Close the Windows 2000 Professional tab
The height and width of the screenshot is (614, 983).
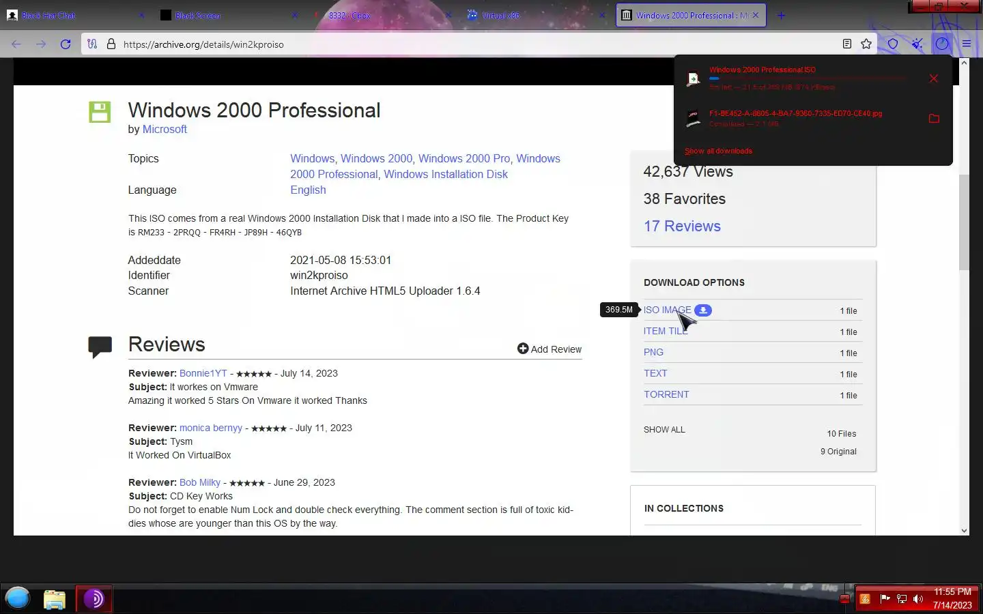point(756,15)
